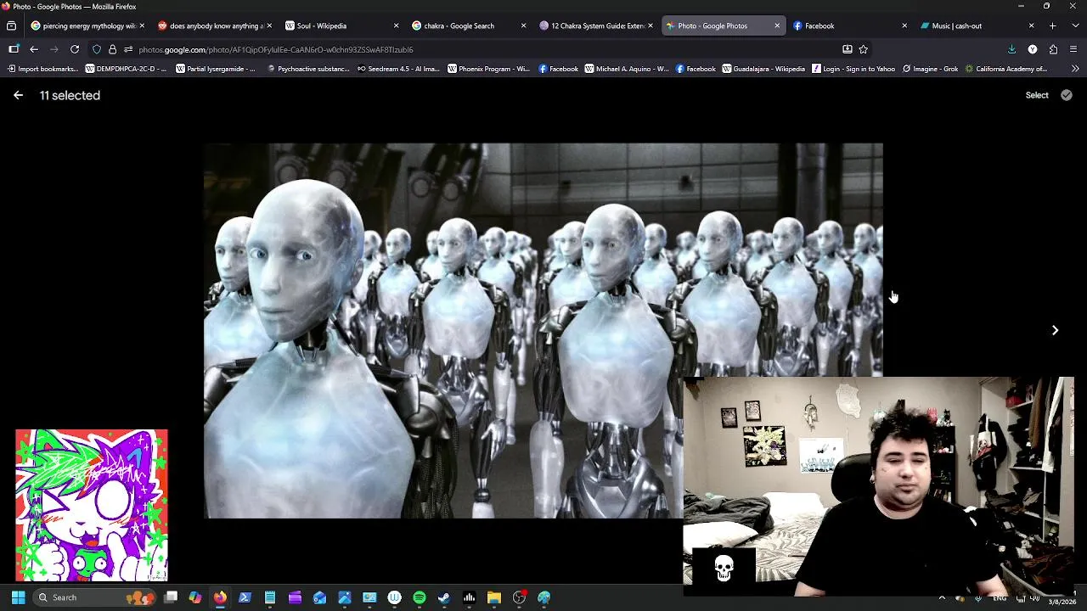Viewport: 1087px width, 611px height.
Task: Open the Seedream 4.5 - AI Image bookmark
Action: pos(397,69)
